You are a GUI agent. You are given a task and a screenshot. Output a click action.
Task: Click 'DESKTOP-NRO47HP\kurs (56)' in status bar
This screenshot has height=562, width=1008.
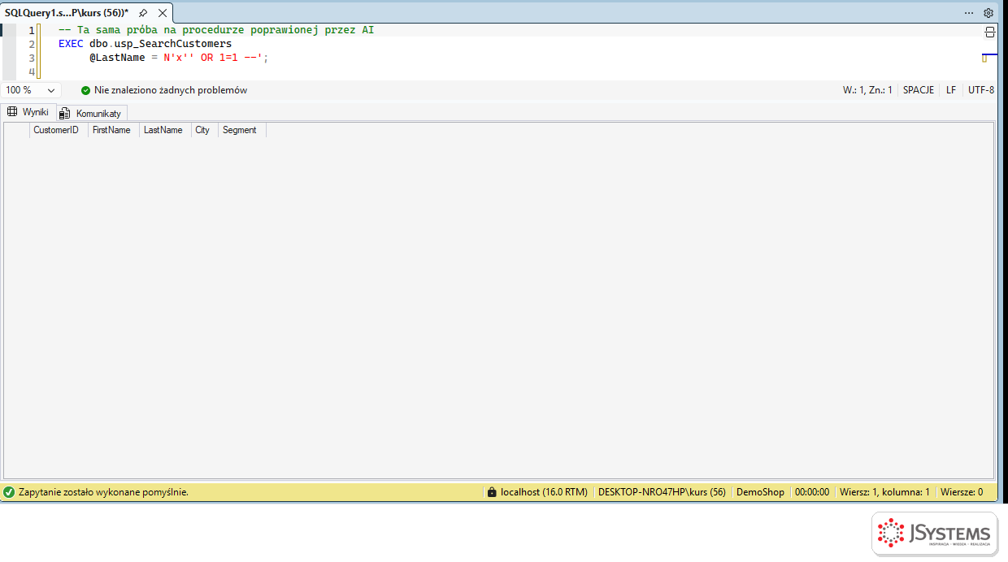[662, 492]
